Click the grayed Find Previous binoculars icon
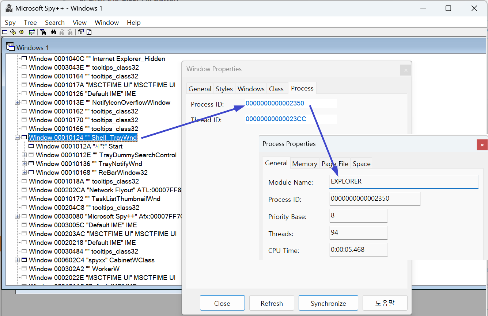Viewport: 488px width, 316px height. [x=70, y=32]
